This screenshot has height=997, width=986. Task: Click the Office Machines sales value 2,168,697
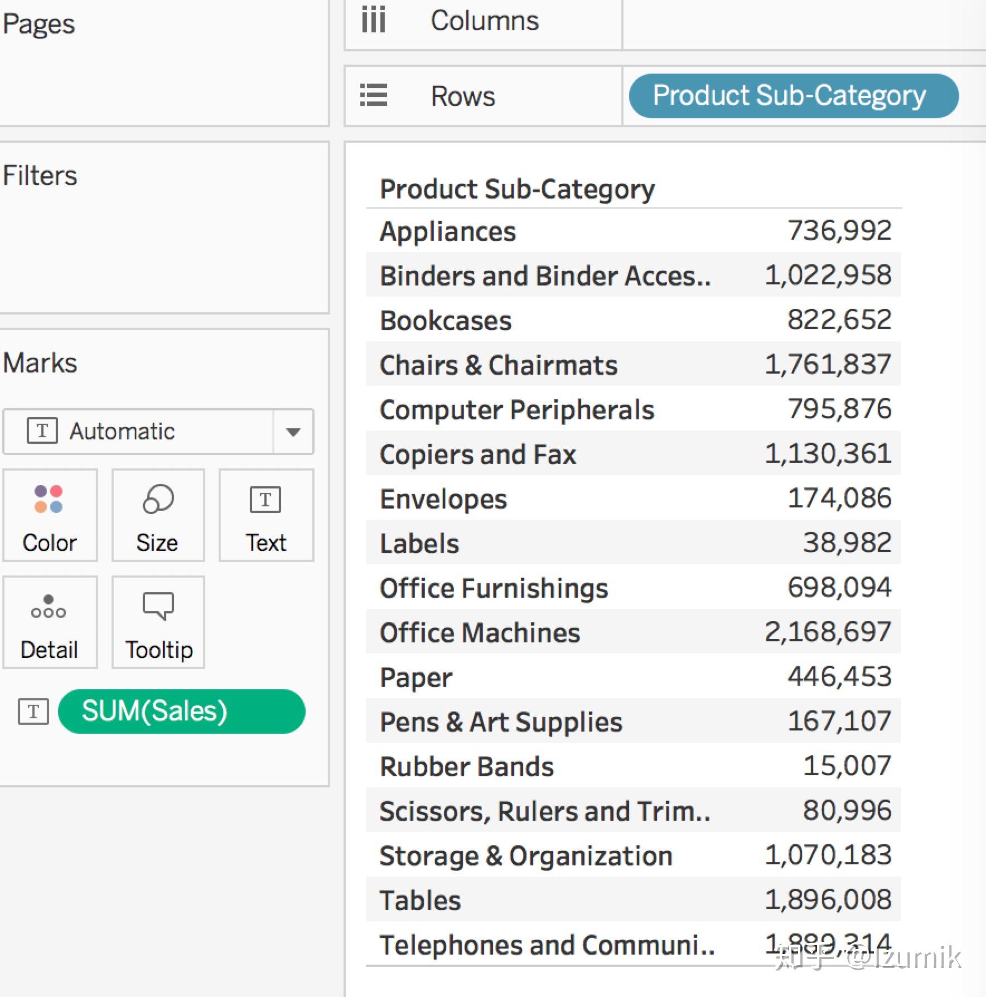coord(828,632)
